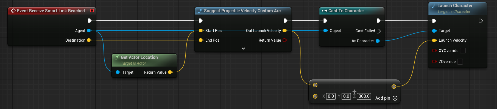Click the red delegate pin on event node
The image size is (497, 109).
click(x=92, y=11)
